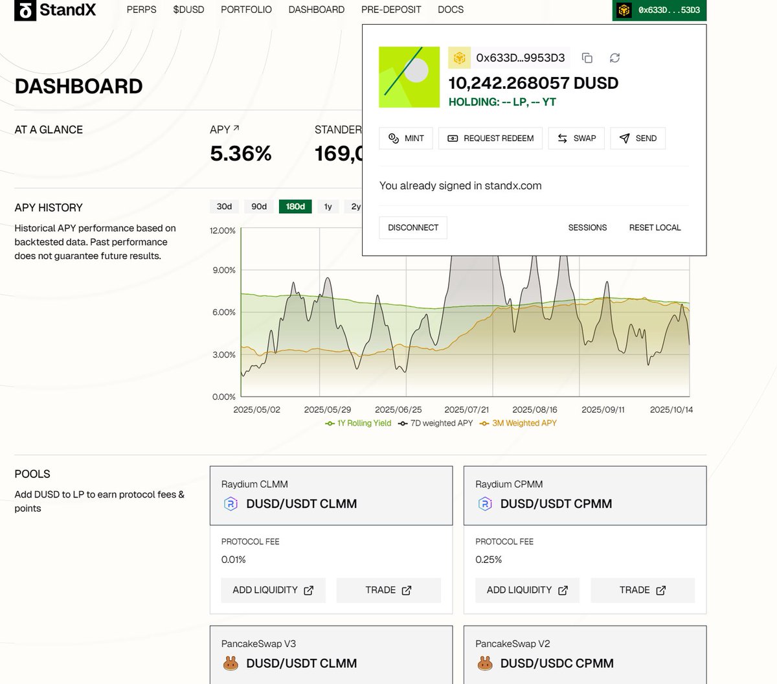Image resolution: width=777 pixels, height=684 pixels.
Task: Click REQUEST REDEEM button
Action: click(490, 138)
